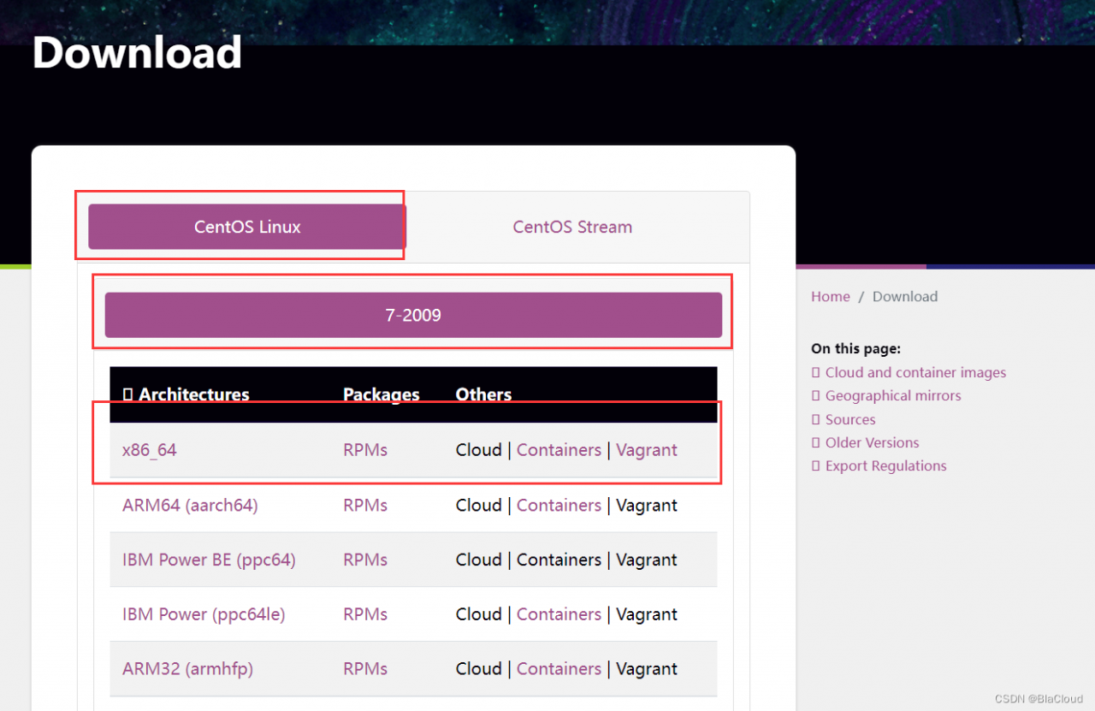Jump to Geographical mirrors section
The height and width of the screenshot is (711, 1095).
pyautogui.click(x=893, y=395)
